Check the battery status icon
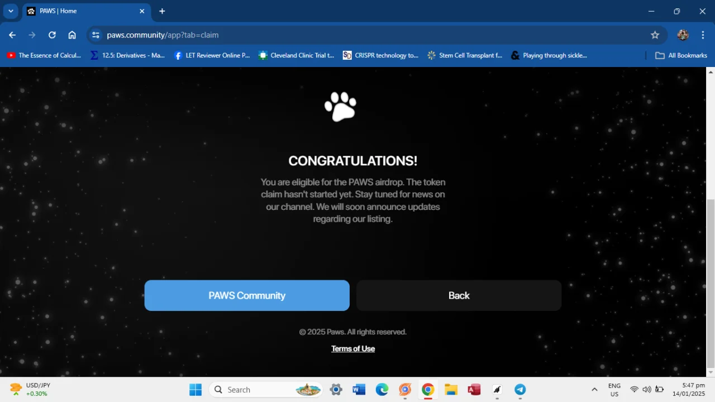This screenshot has height=402, width=715. coord(660,390)
